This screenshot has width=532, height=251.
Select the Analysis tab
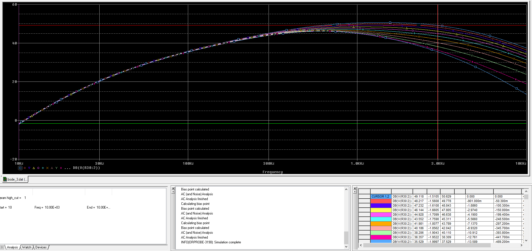(12, 247)
